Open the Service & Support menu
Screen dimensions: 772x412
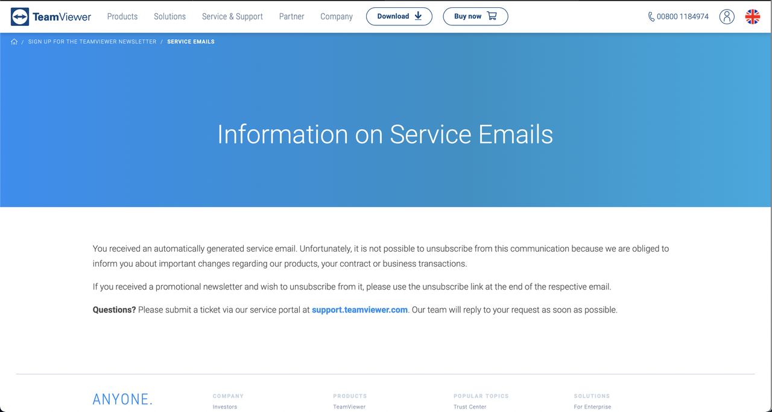pos(232,16)
